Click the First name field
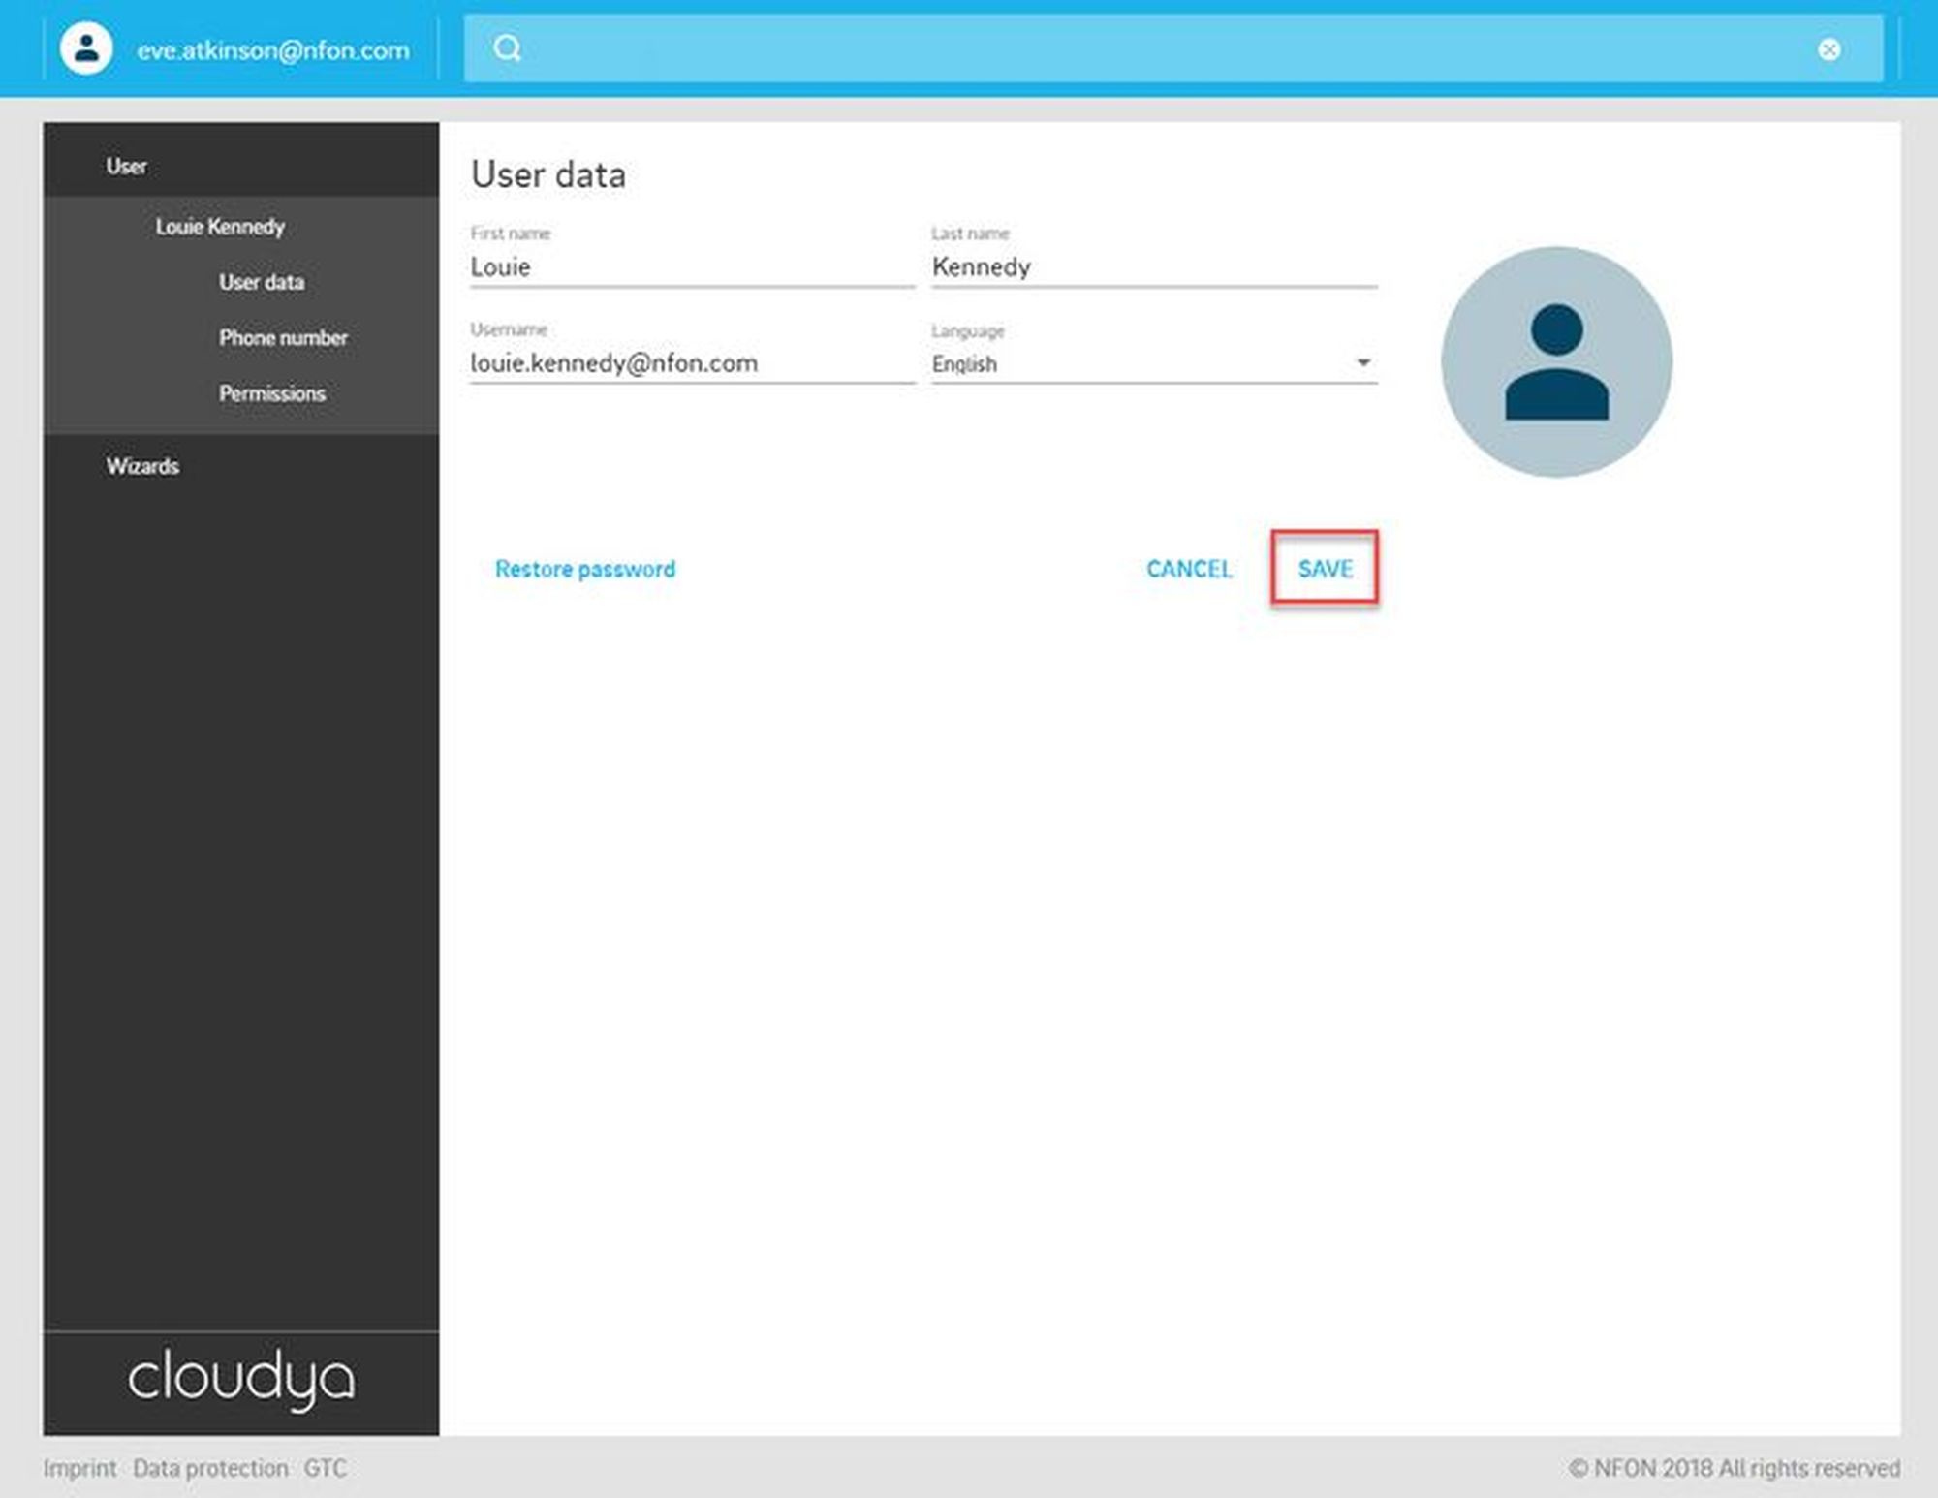Viewport: 1938px width, 1498px height. click(691, 267)
